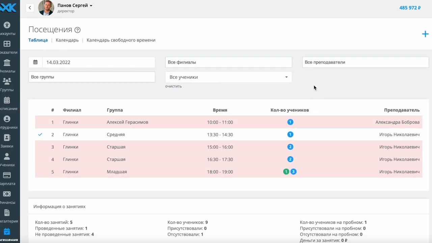The width and height of the screenshot is (432, 243).
Task: Click the Время column header
Action: tap(220, 110)
